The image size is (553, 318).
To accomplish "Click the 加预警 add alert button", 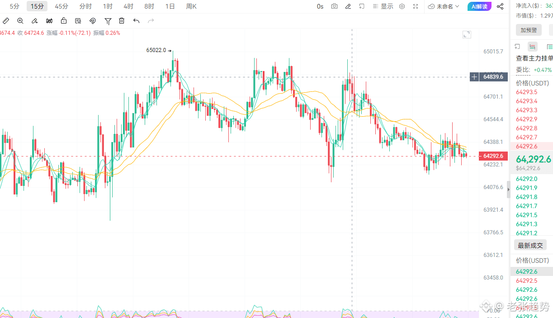I will (529, 30).
